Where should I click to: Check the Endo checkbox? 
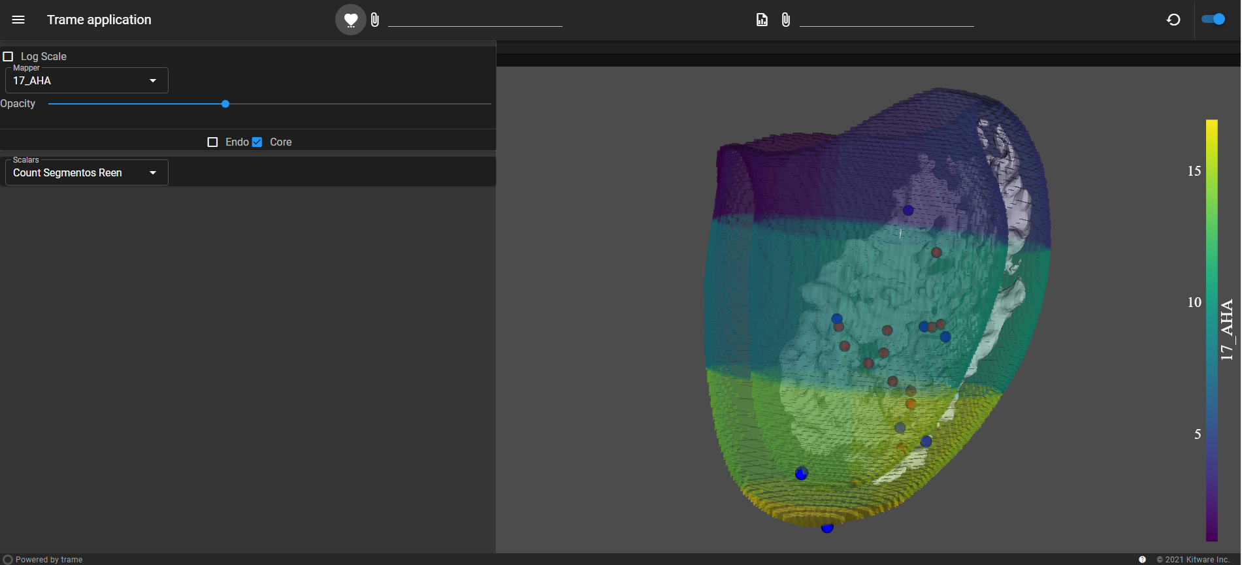click(x=212, y=142)
